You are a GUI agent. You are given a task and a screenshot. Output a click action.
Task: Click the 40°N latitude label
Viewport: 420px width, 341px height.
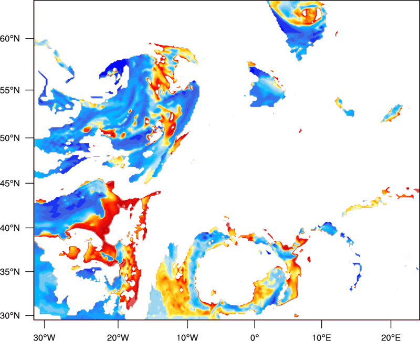tap(10, 228)
